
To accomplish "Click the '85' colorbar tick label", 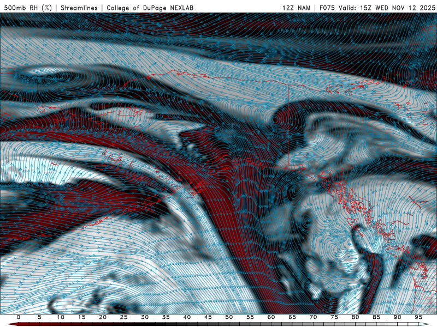I will [x=376, y=317].
